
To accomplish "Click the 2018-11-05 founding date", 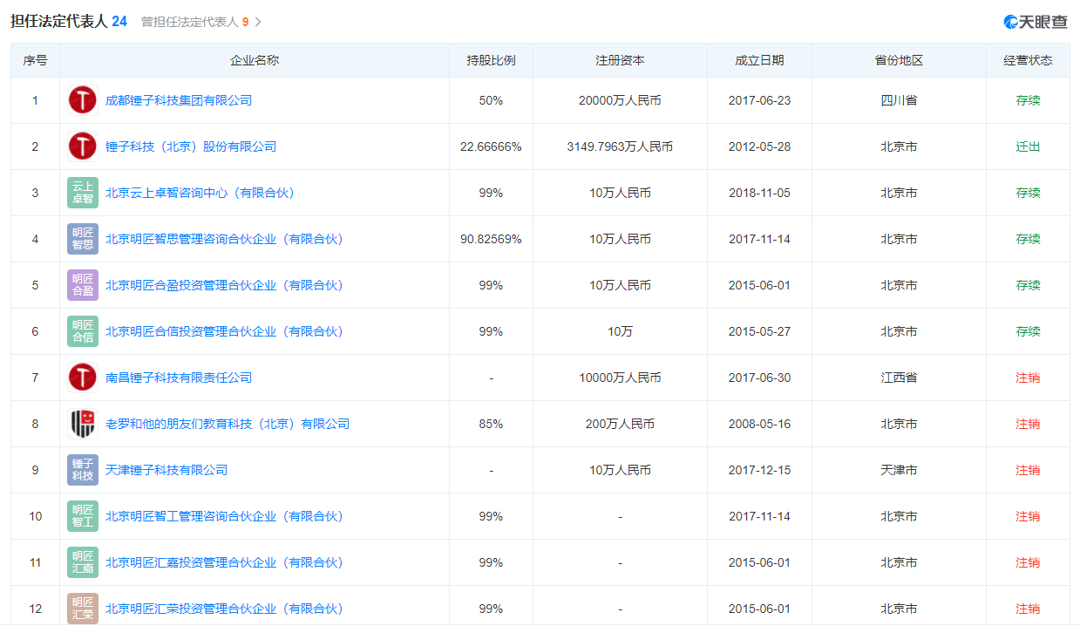I will point(759,193).
